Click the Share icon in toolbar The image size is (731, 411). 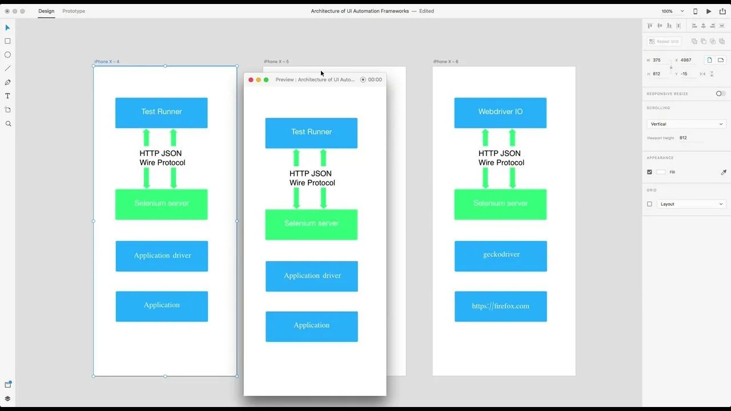pos(722,11)
